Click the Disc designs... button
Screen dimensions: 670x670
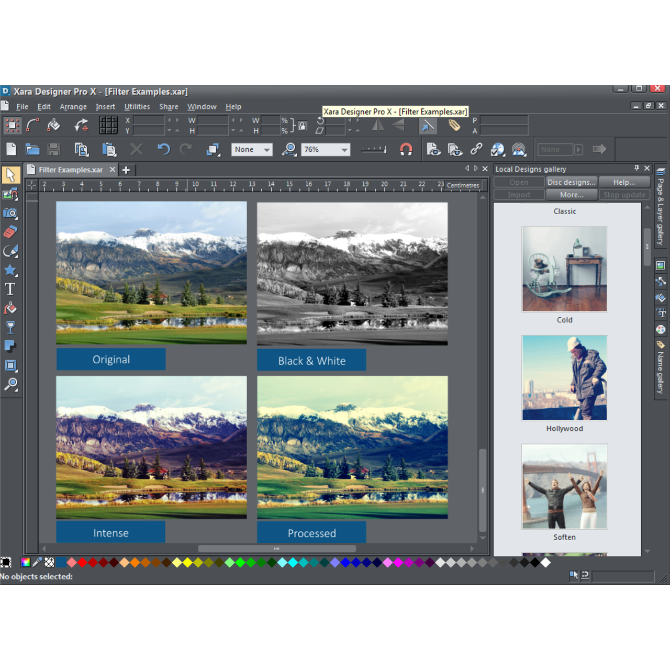[572, 182]
